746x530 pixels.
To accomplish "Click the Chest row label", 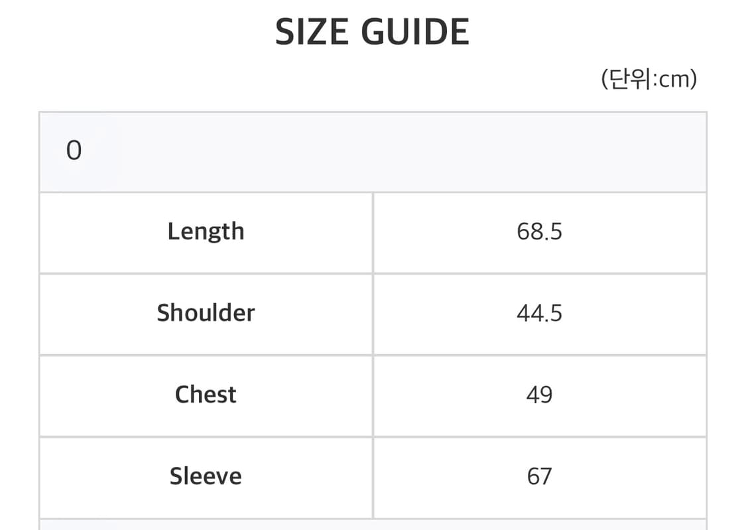I will coord(206,395).
